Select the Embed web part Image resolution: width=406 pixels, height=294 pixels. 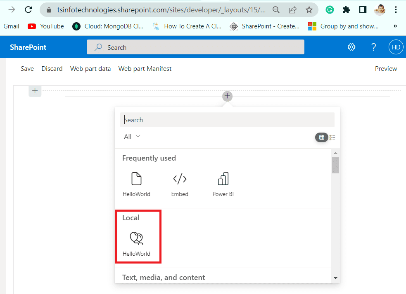point(180,184)
